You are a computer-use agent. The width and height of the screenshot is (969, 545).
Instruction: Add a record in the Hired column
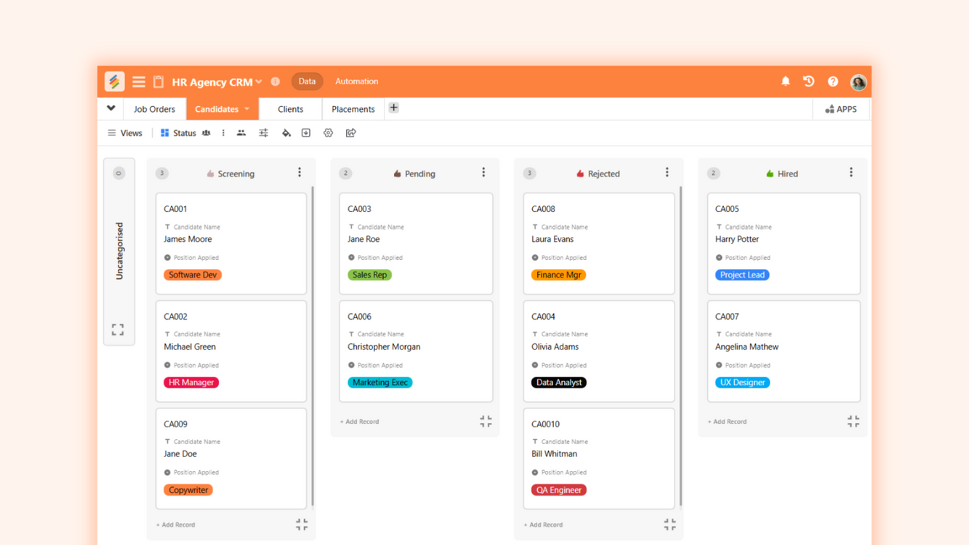click(x=728, y=421)
